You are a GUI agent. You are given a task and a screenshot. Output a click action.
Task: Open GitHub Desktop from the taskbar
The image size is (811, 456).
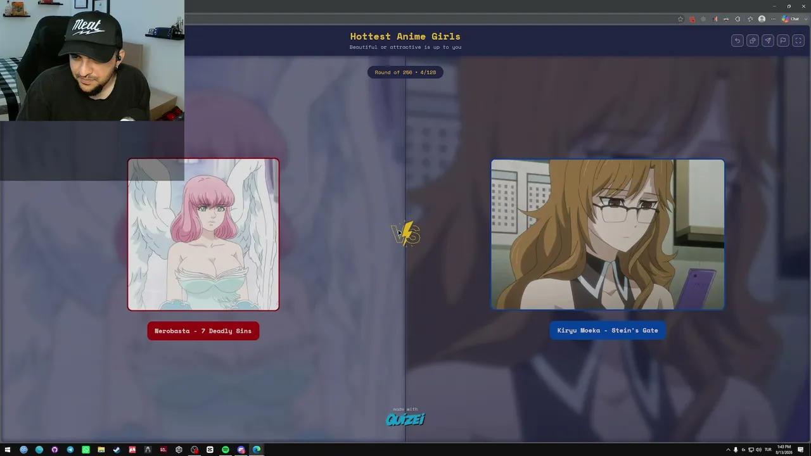pos(54,450)
